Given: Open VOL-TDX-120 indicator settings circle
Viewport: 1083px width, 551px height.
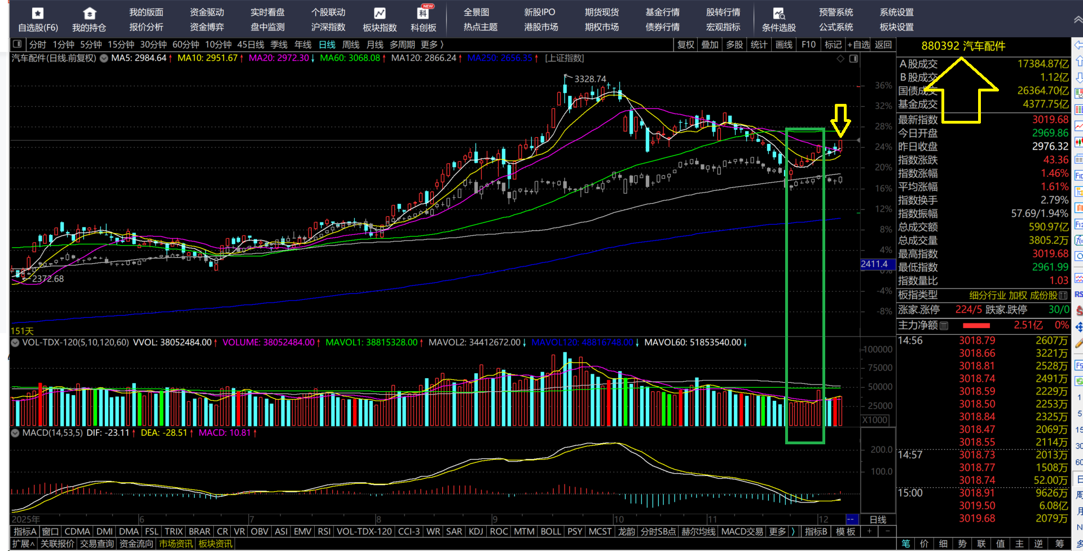Looking at the screenshot, I should click(15, 342).
